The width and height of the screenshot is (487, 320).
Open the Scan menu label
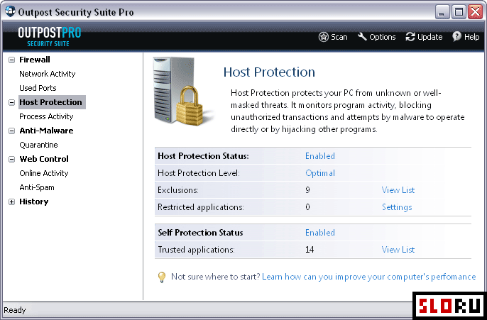(x=339, y=37)
